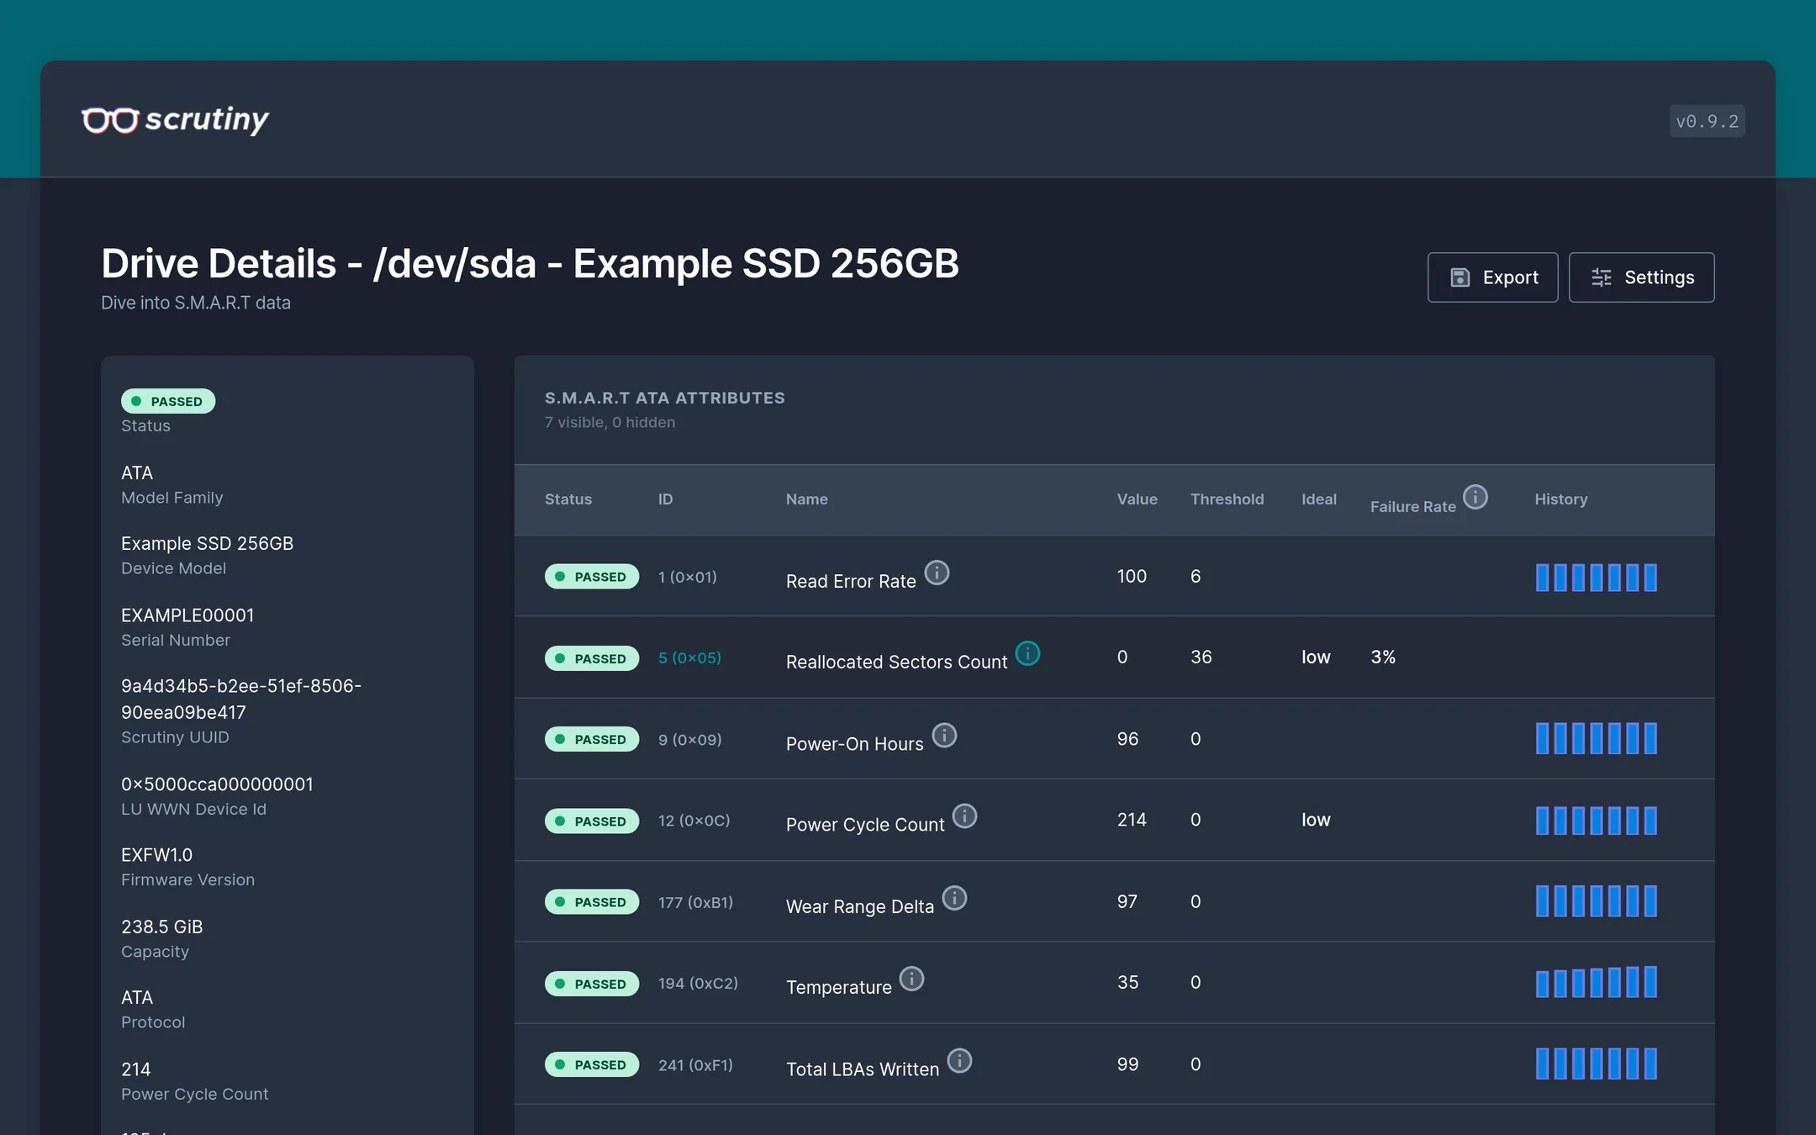Click info icon next to Total LBAs Written
The image size is (1816, 1135).
tap(959, 1061)
